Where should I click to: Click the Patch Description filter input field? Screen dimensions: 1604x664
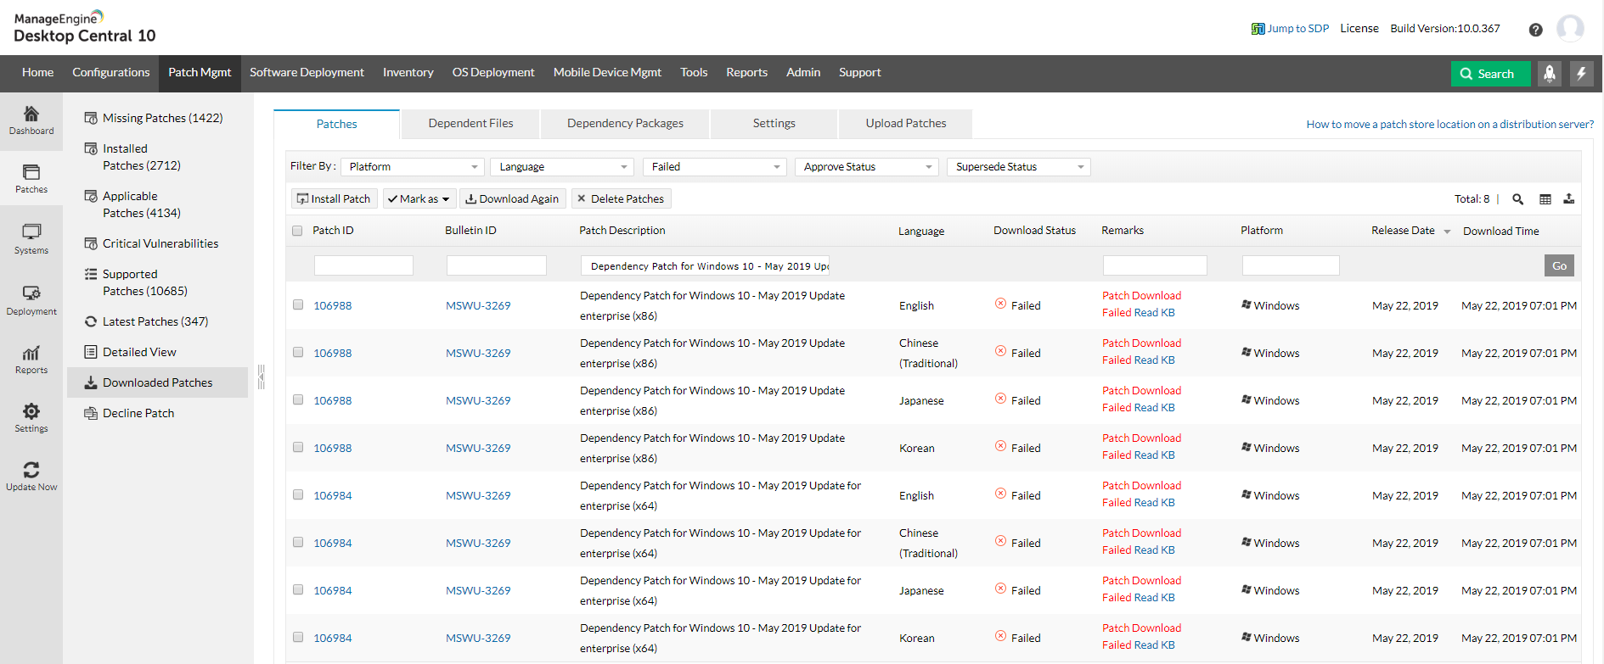point(705,265)
